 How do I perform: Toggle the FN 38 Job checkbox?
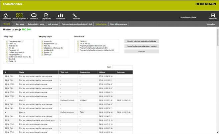point(78,44)
